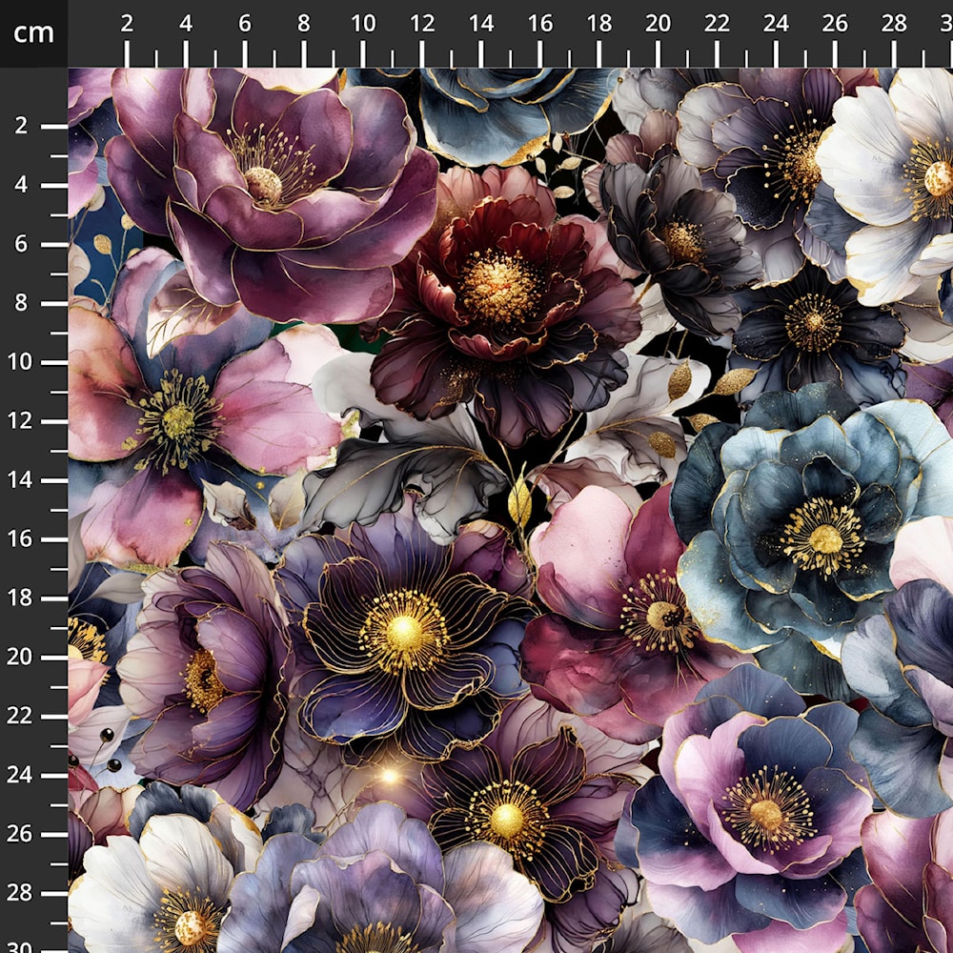Click the "4" label on the vertical ruler
Image resolution: width=953 pixels, height=953 pixels.
[21, 185]
